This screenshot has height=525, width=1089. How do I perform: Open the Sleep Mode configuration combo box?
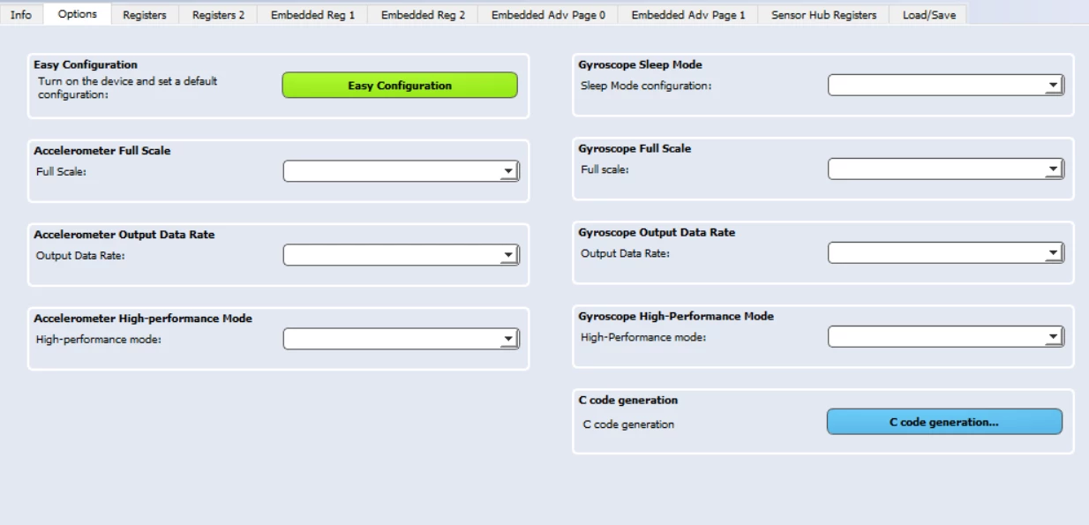click(945, 85)
